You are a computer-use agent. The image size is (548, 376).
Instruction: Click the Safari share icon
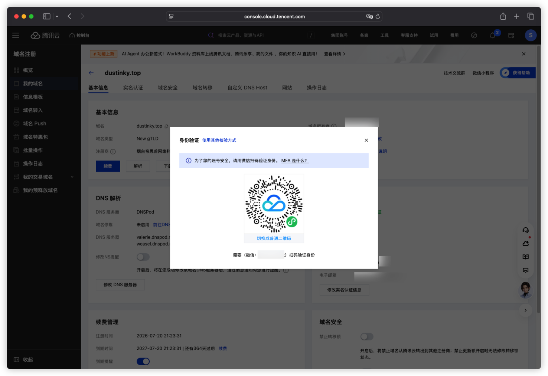coord(503,16)
